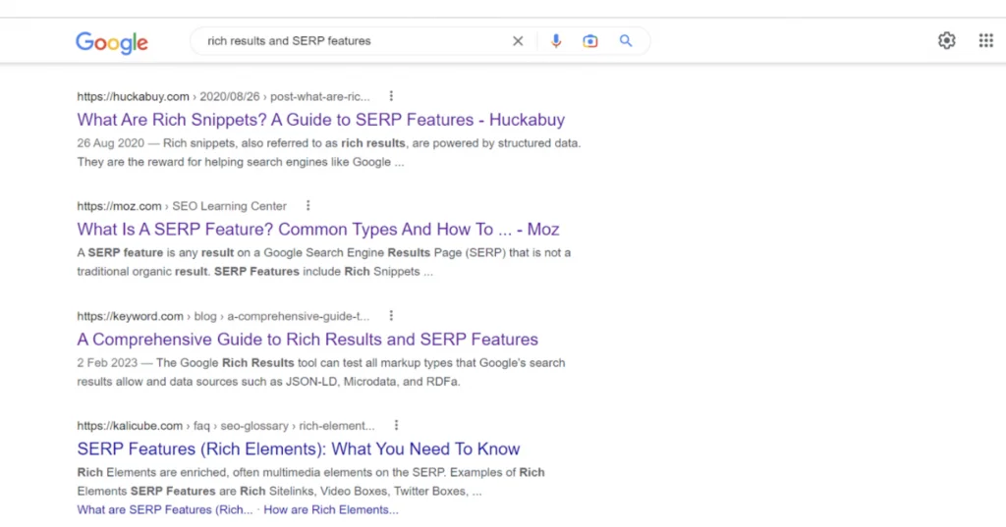Open the three-dot menu beside the kalicube.com result

[x=397, y=425]
